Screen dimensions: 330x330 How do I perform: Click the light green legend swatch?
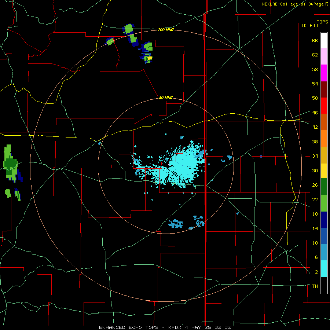[x=324, y=203]
